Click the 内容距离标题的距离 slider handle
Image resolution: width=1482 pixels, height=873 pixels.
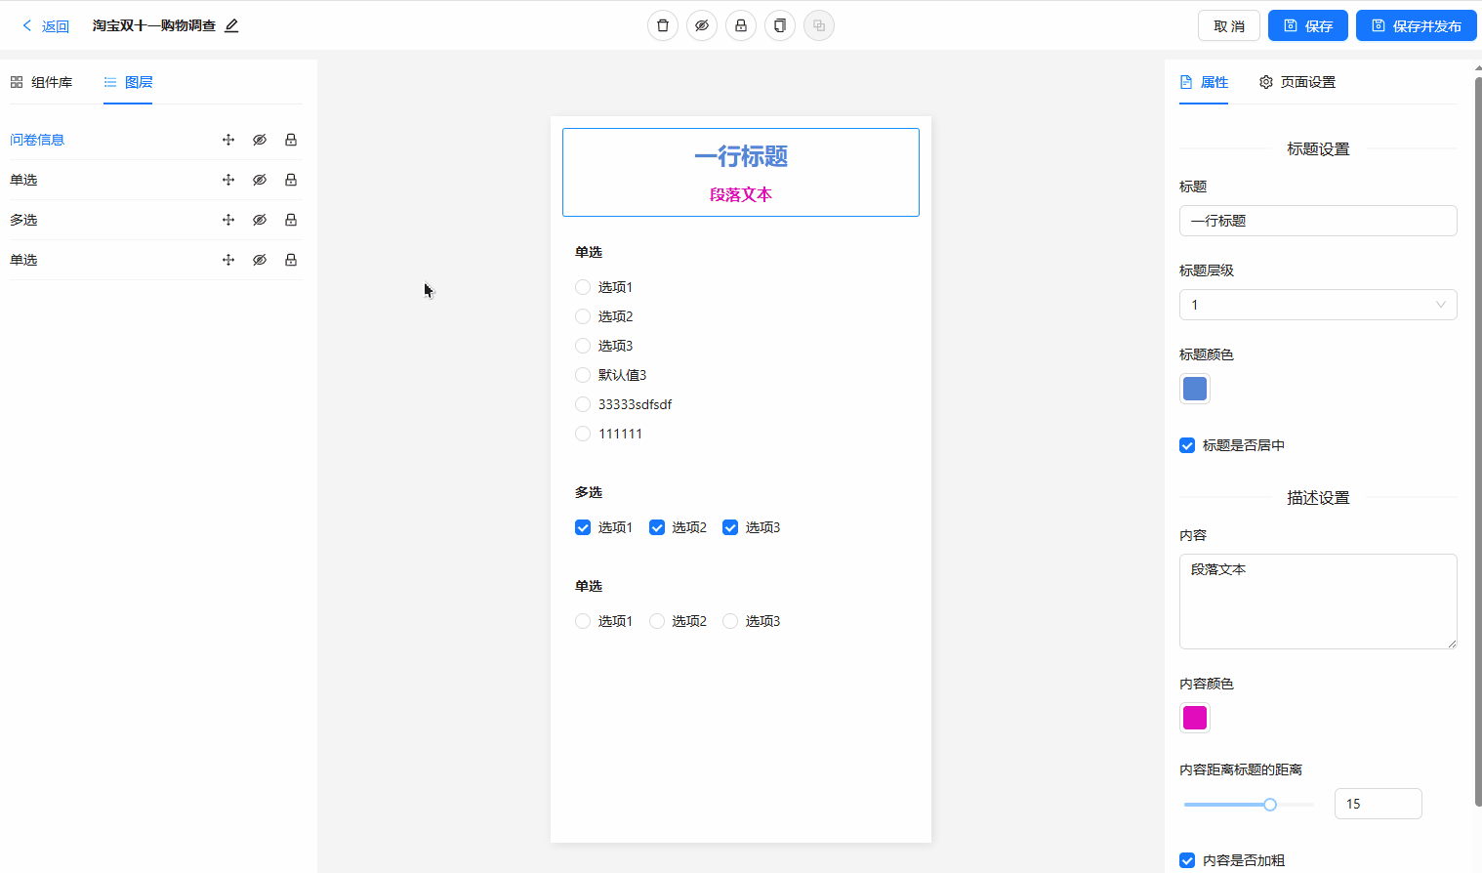pyautogui.click(x=1270, y=805)
